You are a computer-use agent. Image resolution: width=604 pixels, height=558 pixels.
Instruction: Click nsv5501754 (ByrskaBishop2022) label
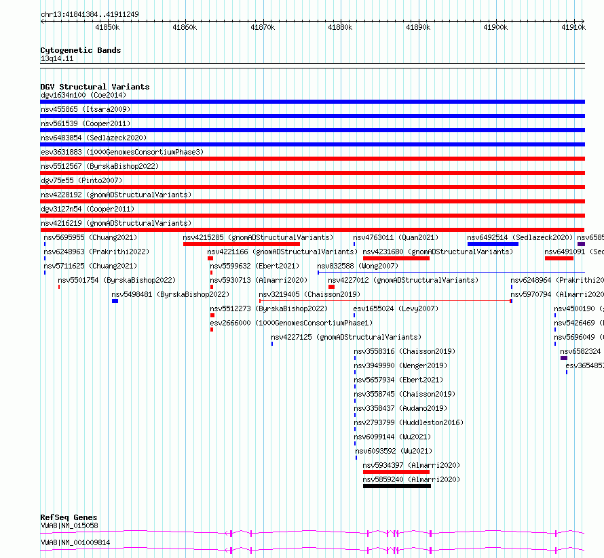click(117, 280)
